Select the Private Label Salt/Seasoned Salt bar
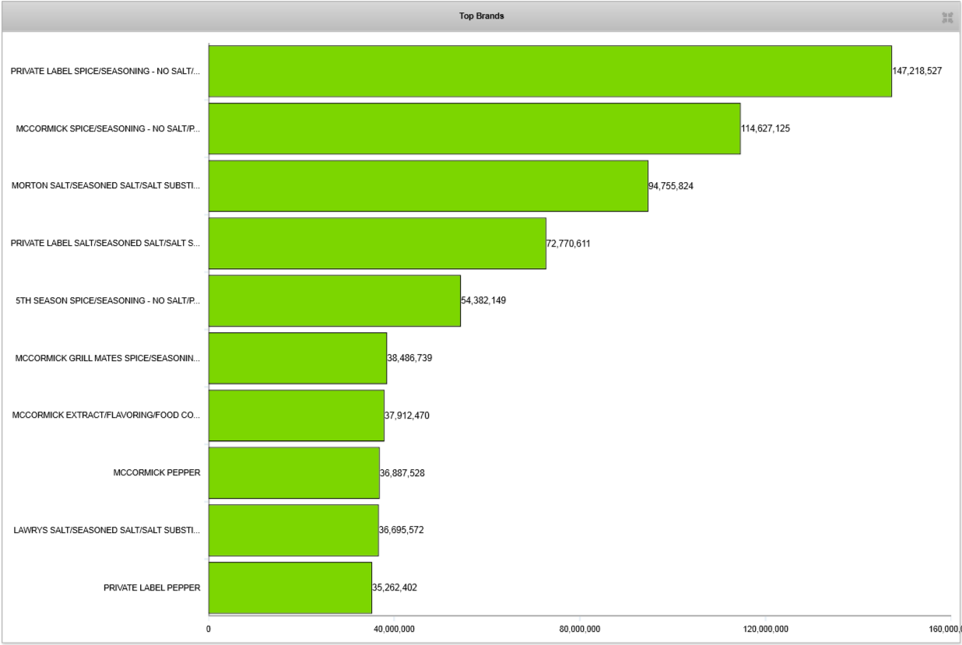962x645 pixels. click(377, 244)
